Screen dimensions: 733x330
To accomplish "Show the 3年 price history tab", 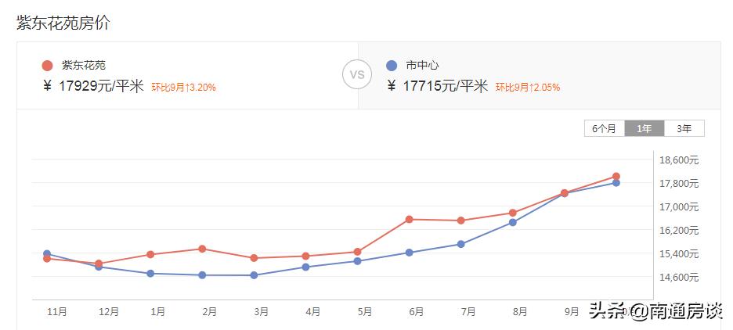I will coord(684,129).
